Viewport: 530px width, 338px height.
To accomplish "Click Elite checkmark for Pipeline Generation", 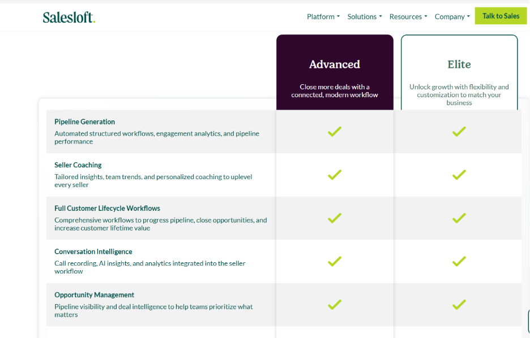I will [459, 131].
